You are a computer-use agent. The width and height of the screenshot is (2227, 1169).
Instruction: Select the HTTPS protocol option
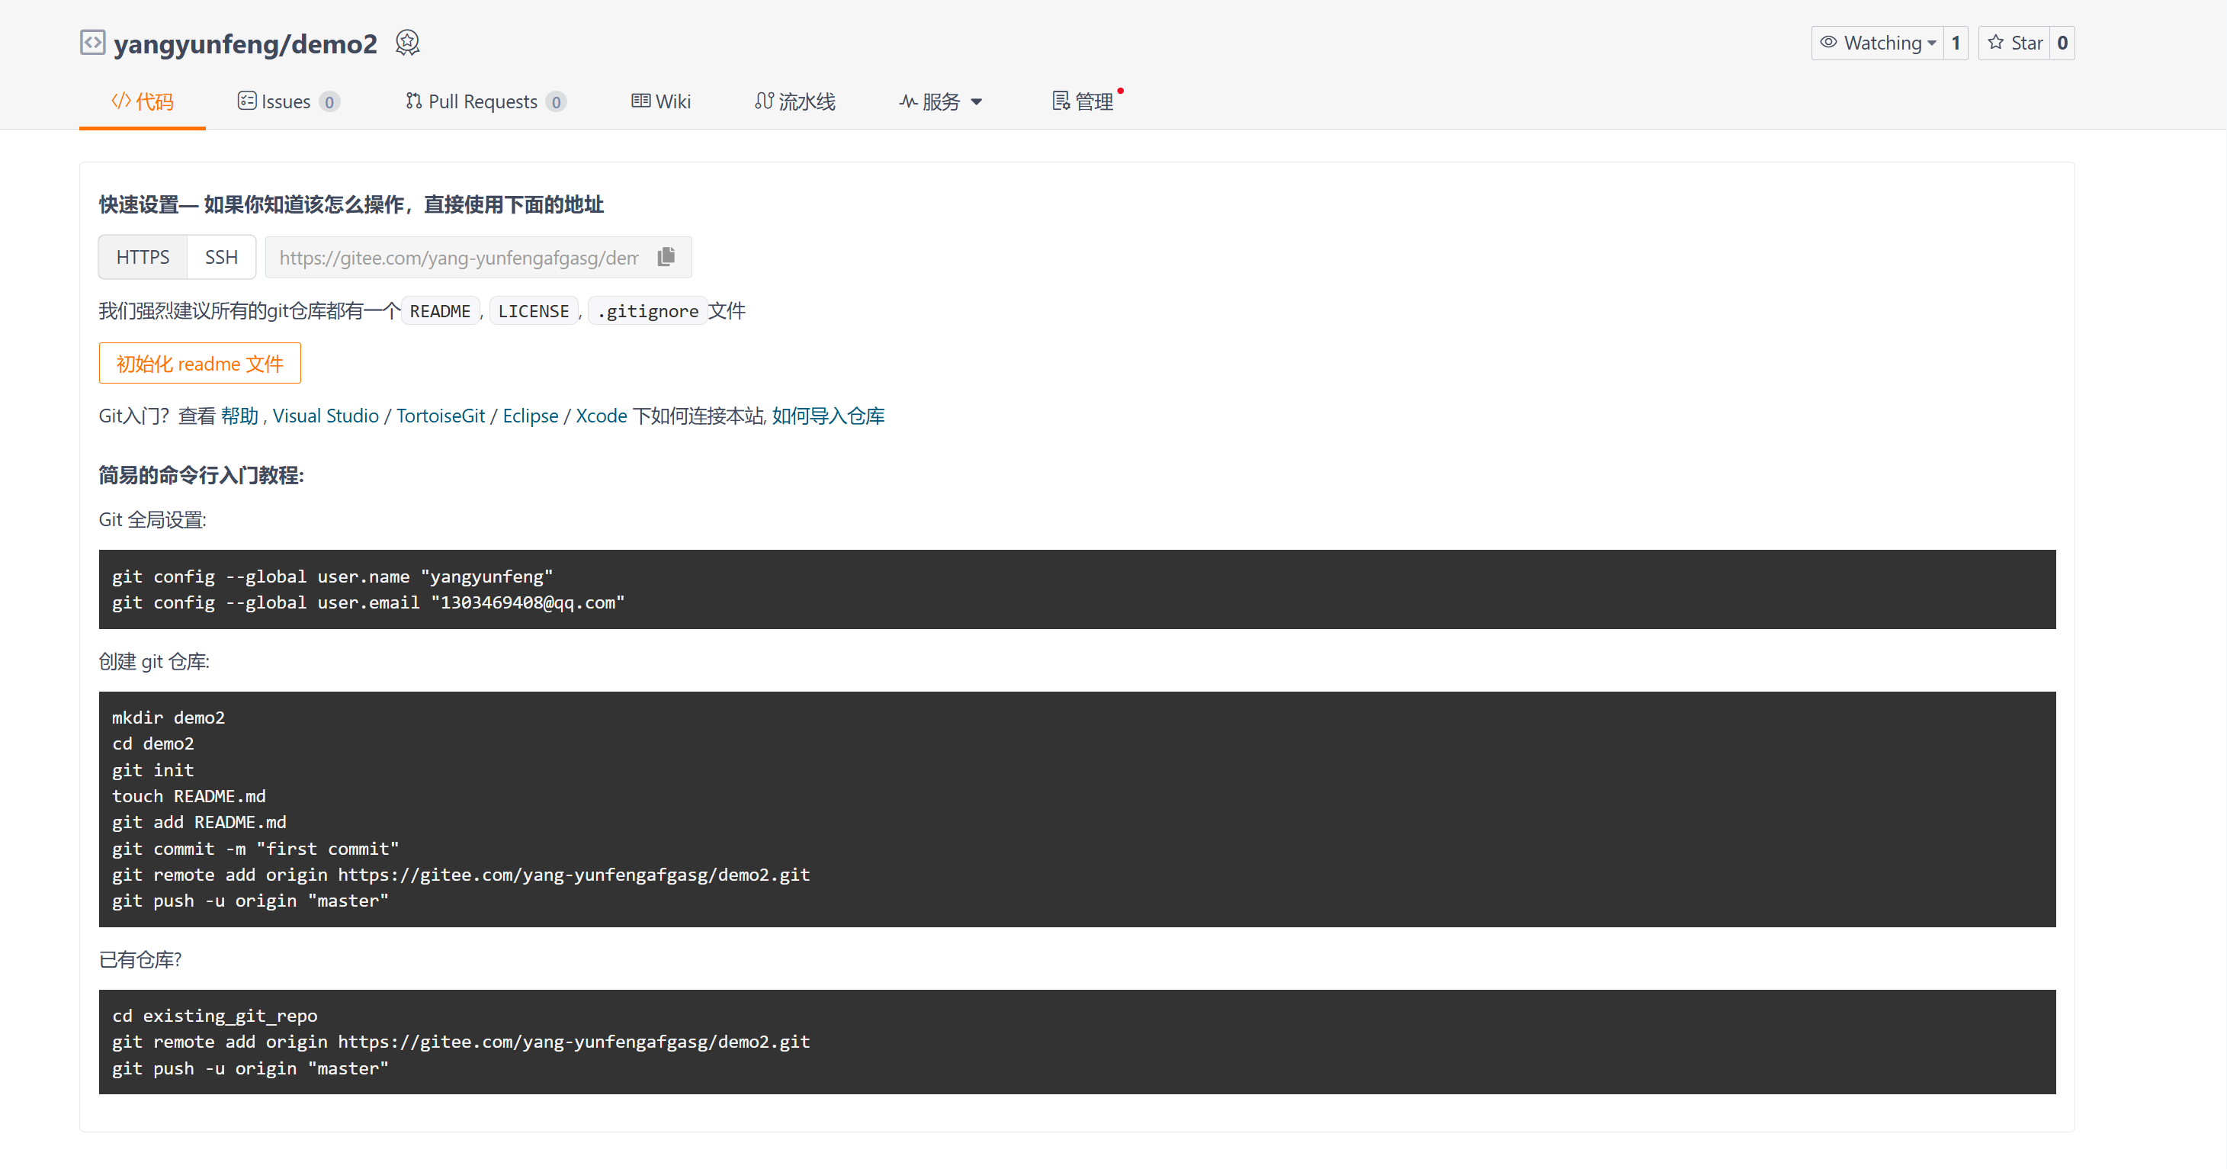pos(143,257)
